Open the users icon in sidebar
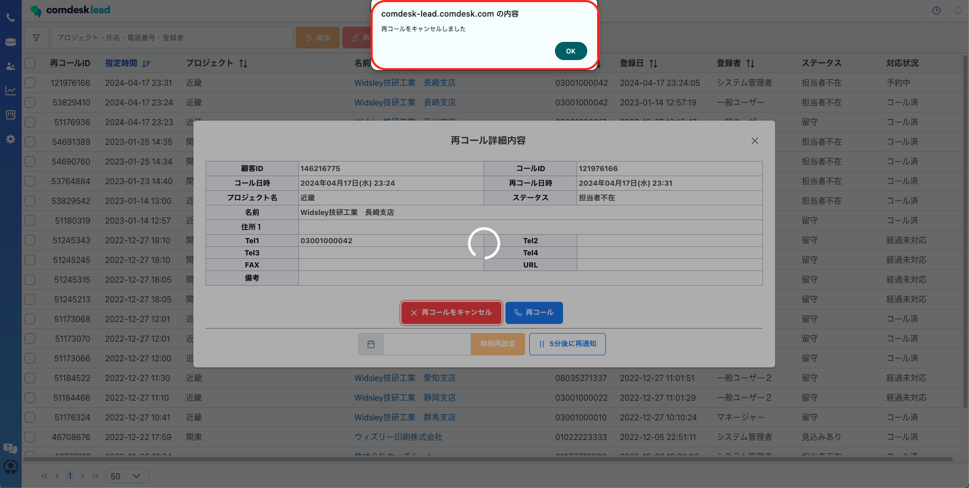969x488 pixels. pyautogui.click(x=11, y=66)
